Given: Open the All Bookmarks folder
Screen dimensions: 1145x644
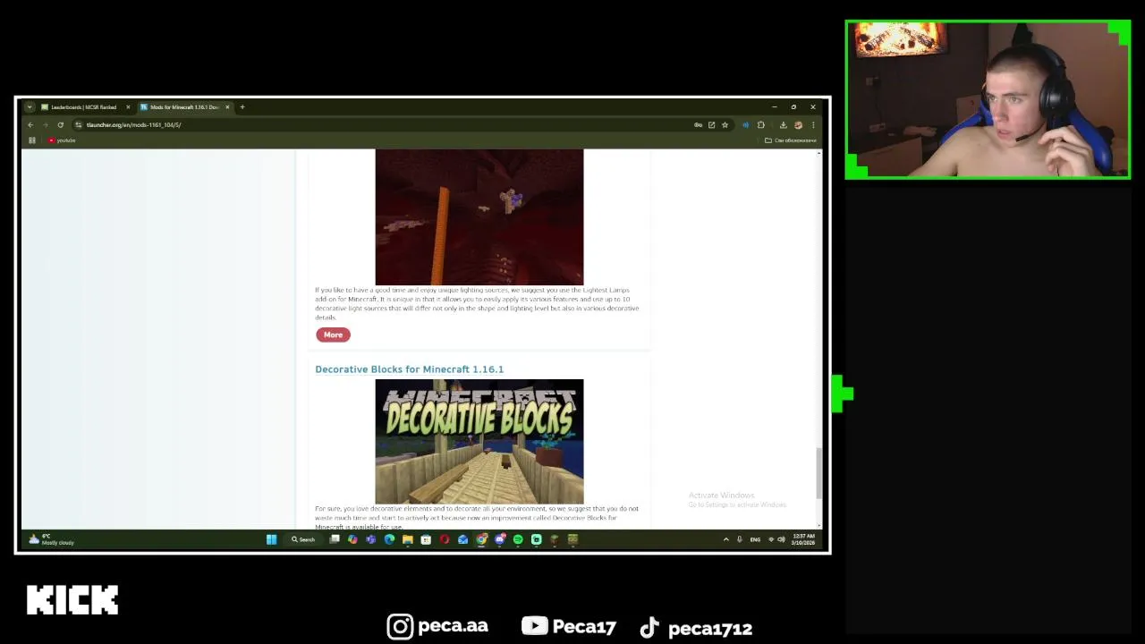Looking at the screenshot, I should click(790, 140).
